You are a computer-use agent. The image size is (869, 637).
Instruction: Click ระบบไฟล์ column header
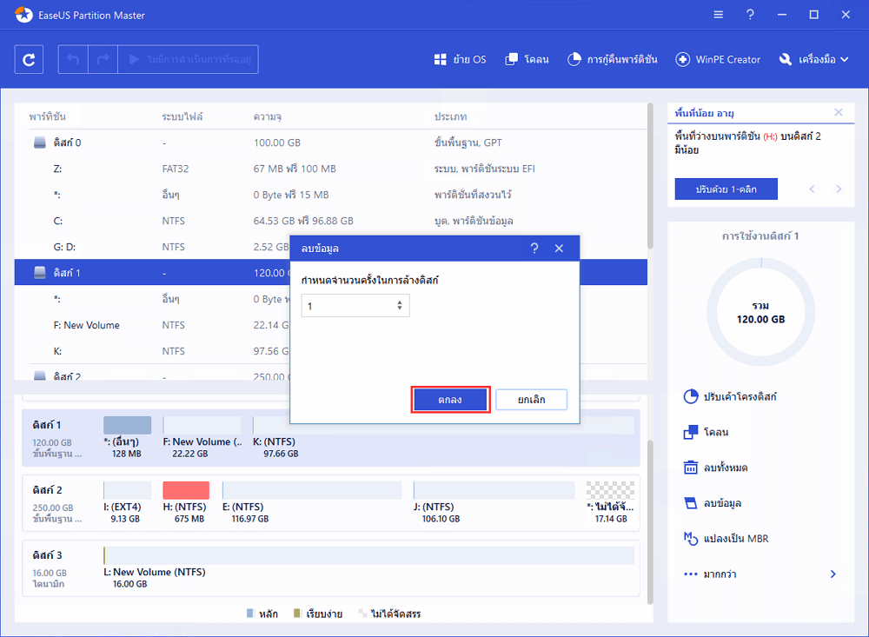pyautogui.click(x=182, y=116)
